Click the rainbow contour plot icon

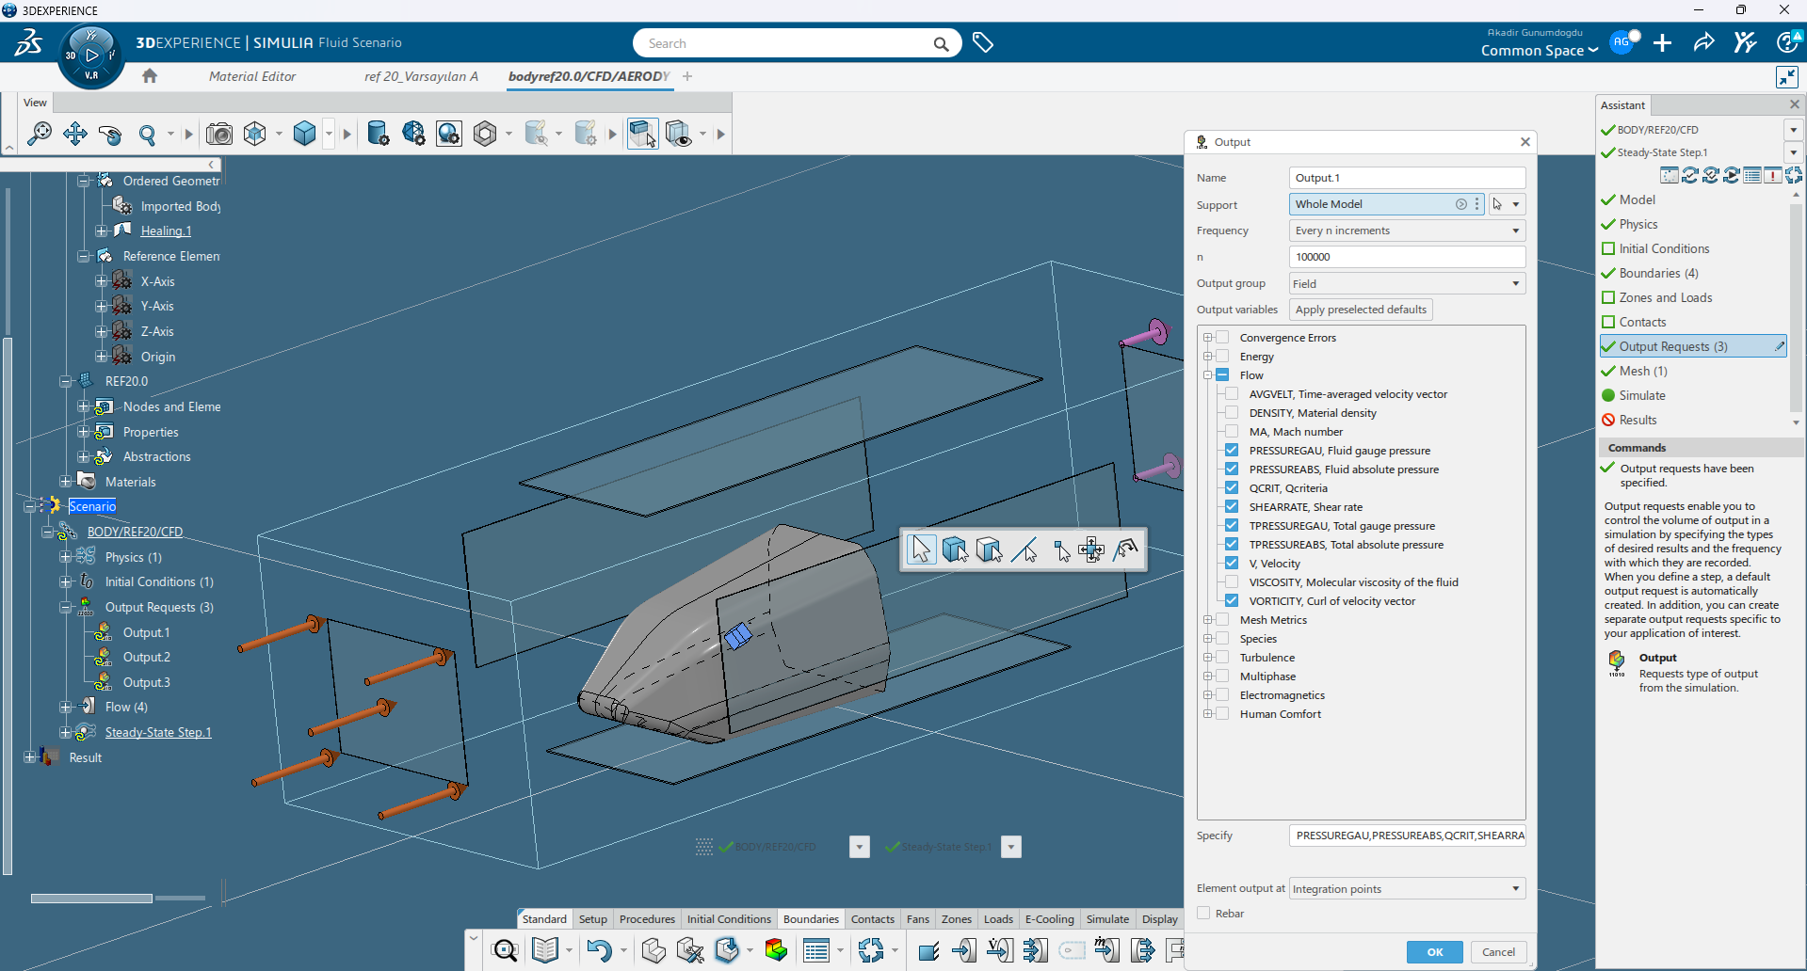pos(776,950)
